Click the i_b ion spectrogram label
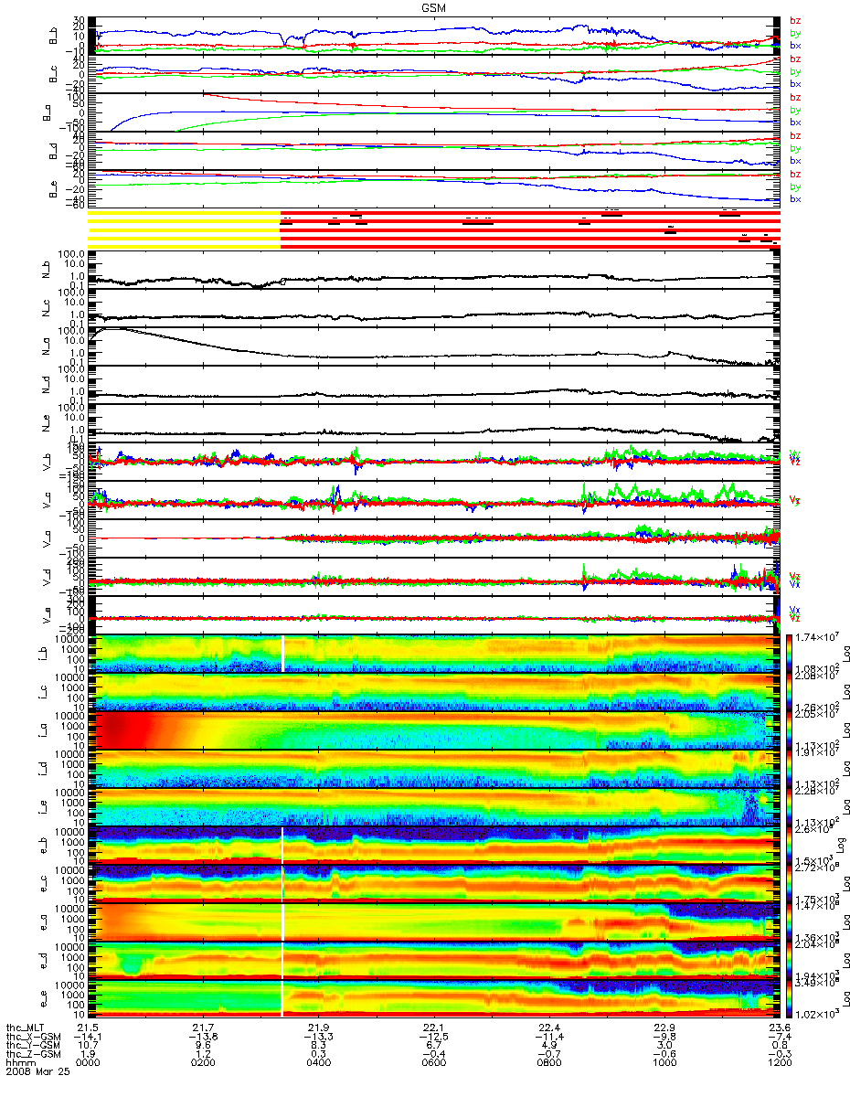850x1097 pixels. [x=45, y=654]
